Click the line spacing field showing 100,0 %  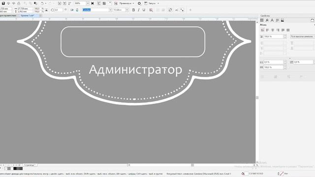tap(274, 36)
